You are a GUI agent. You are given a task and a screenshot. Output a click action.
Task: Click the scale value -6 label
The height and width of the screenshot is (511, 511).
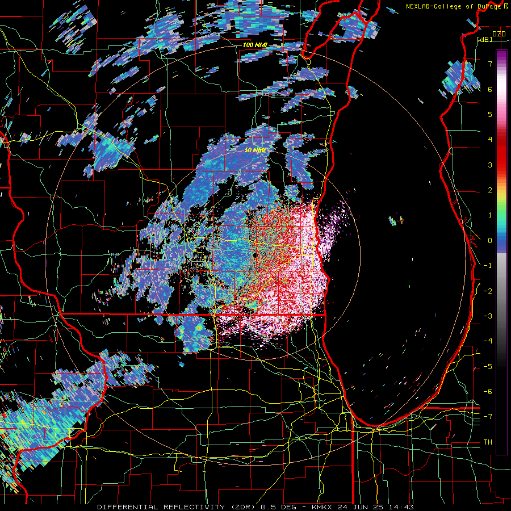pos(488,392)
